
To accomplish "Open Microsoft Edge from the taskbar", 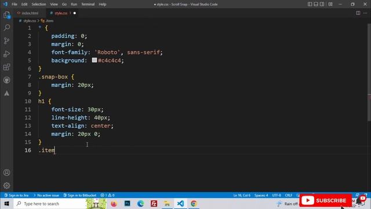I will click(140, 204).
